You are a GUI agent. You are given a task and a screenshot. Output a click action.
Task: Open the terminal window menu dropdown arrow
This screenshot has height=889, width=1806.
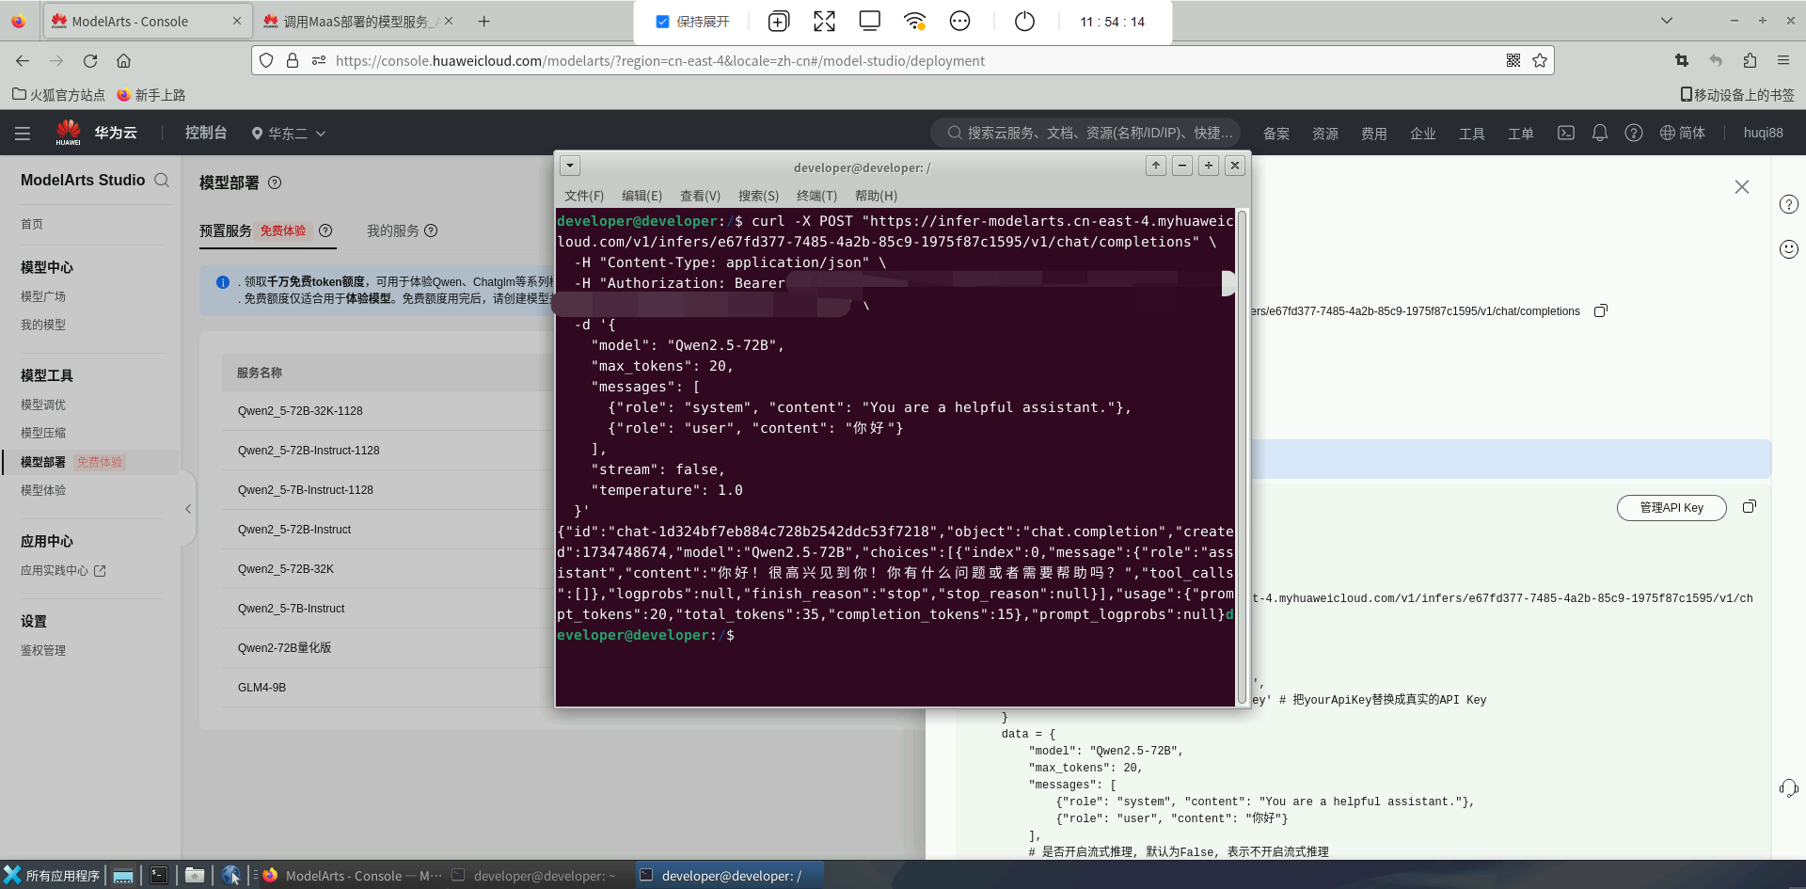tap(570, 167)
